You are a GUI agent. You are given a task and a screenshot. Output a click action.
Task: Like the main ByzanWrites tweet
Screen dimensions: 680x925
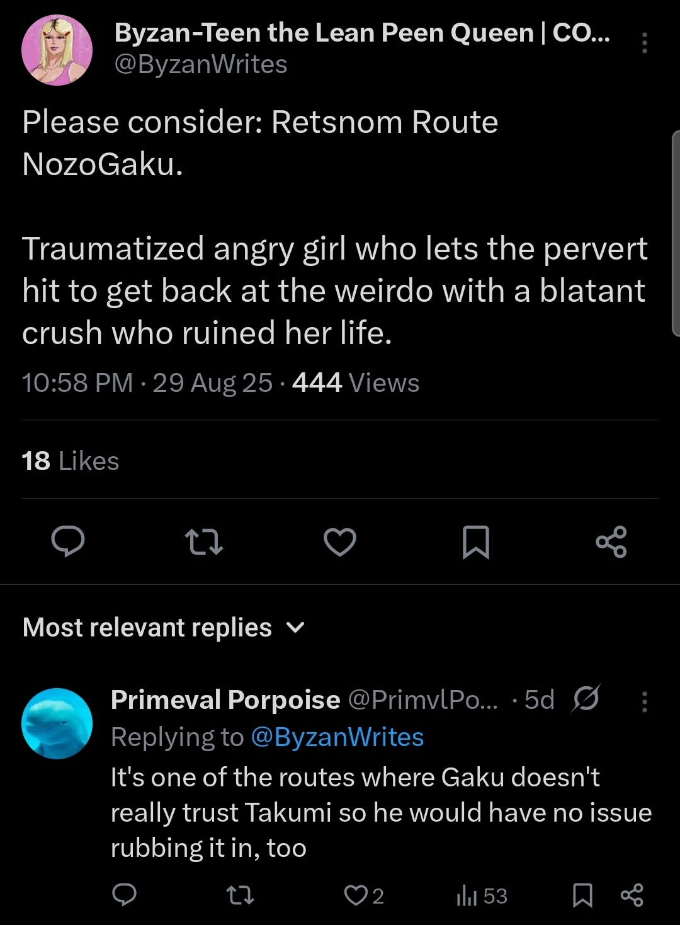click(x=340, y=542)
